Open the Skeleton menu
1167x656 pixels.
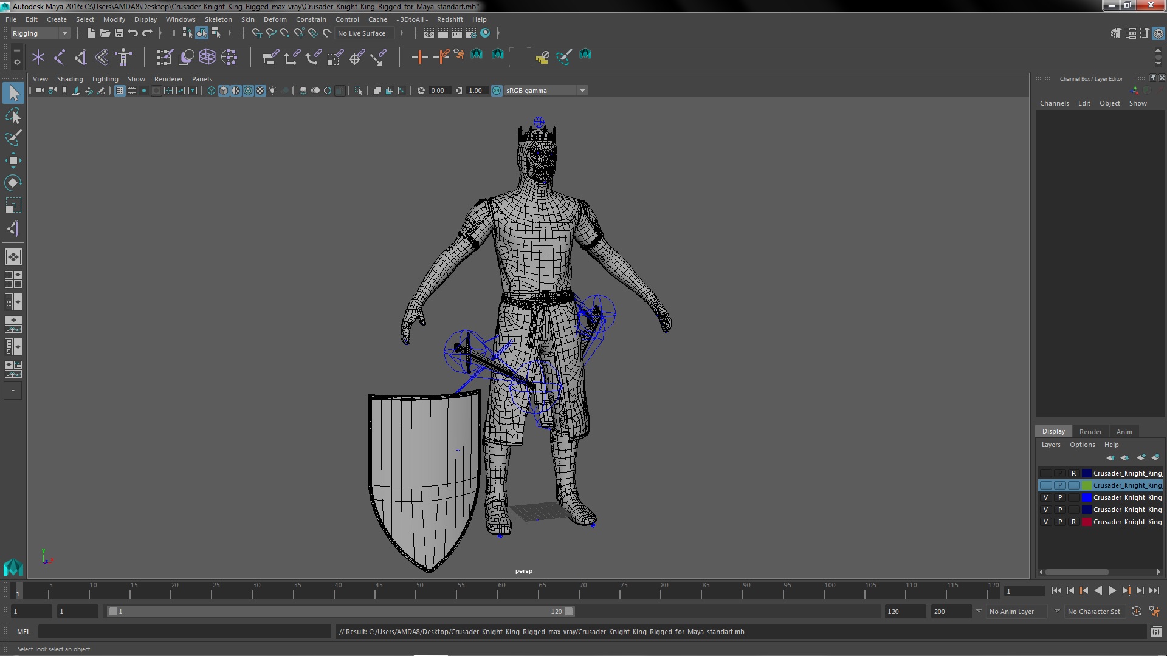pyautogui.click(x=218, y=19)
